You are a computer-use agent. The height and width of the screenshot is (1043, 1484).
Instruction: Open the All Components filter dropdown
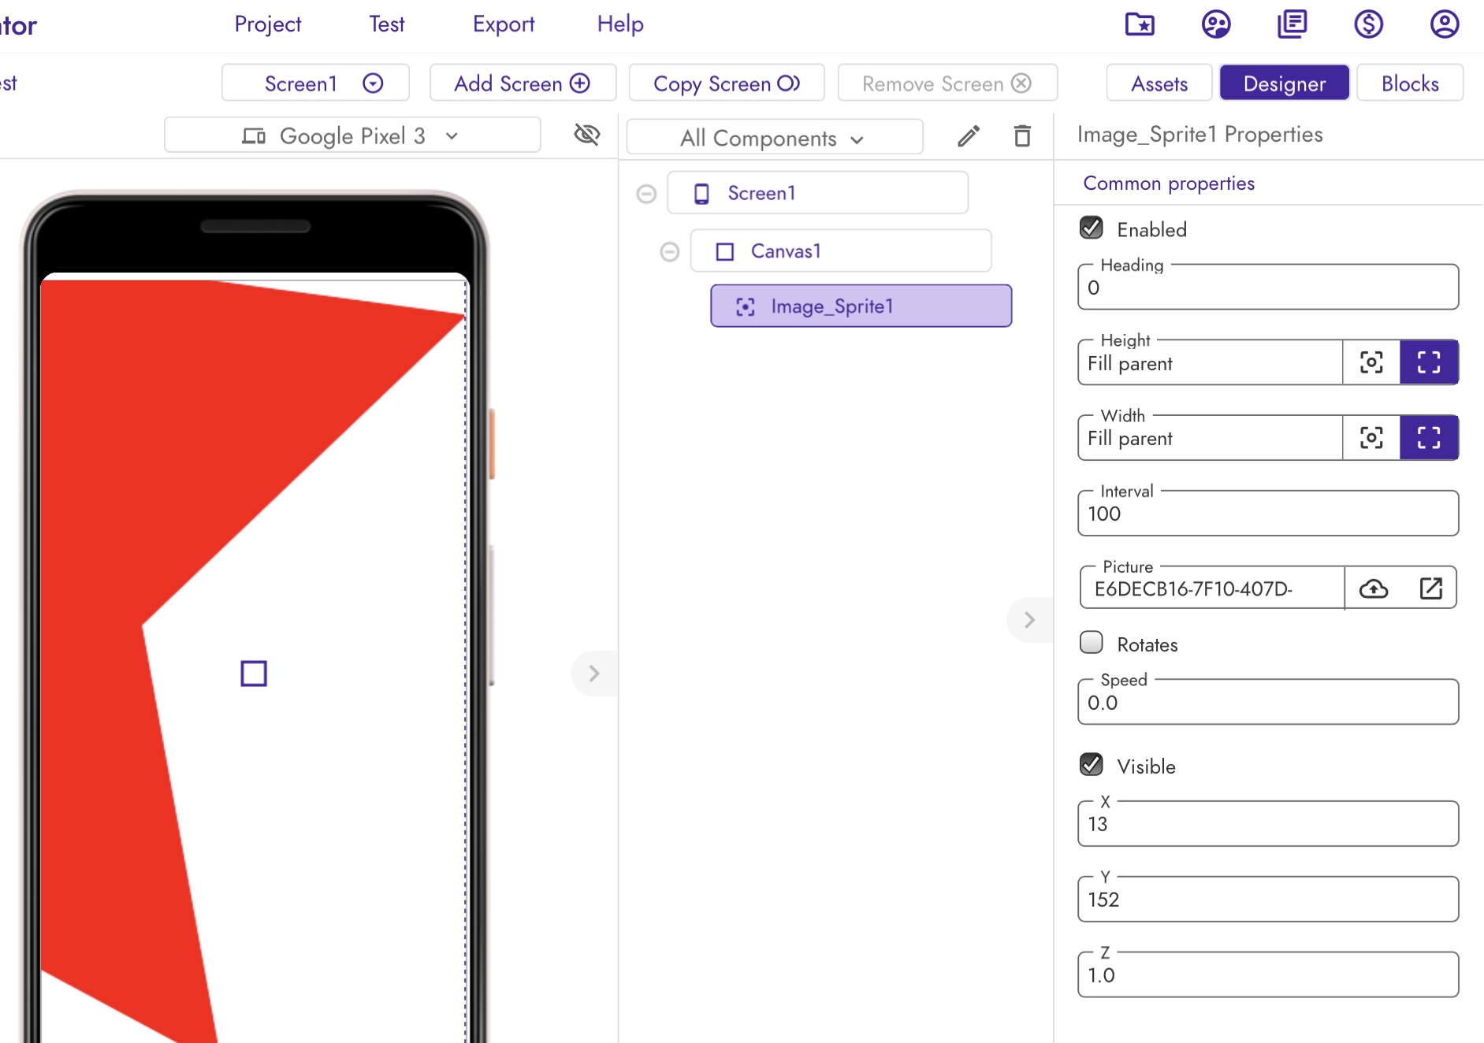pyautogui.click(x=775, y=138)
